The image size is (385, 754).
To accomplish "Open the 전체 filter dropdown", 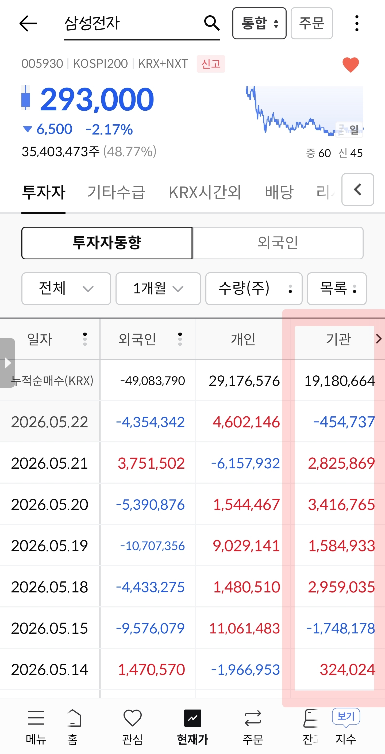I will pyautogui.click(x=66, y=289).
